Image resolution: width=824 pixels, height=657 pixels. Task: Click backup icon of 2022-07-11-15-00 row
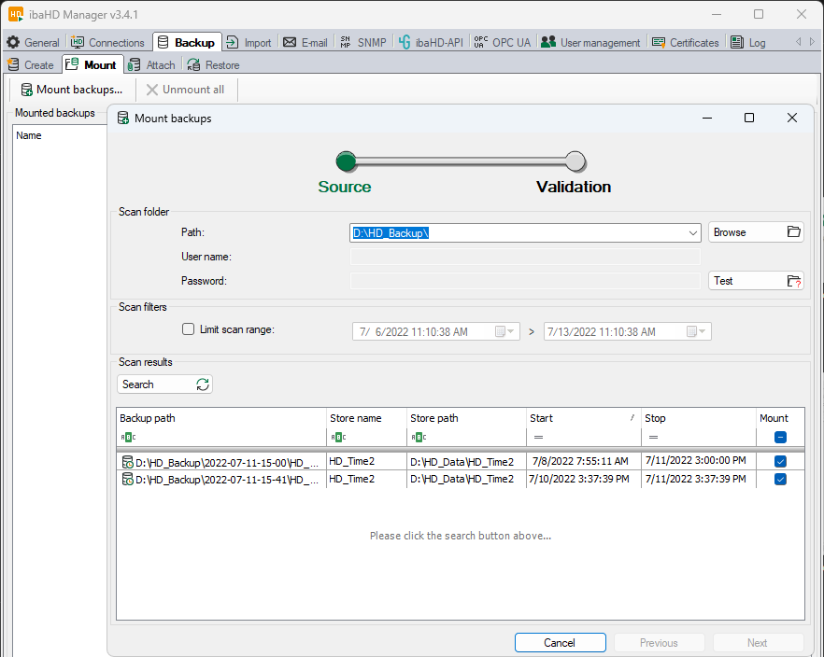[x=127, y=462]
